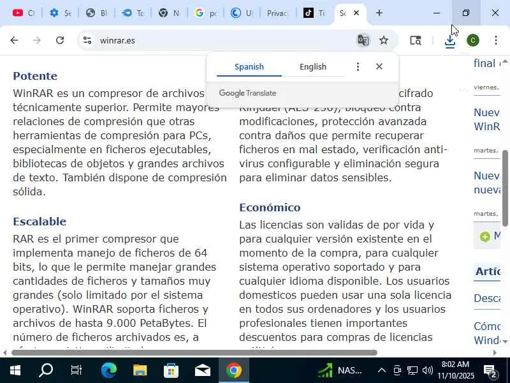Open the 'Cómo Wind' sidebar article link

[x=486, y=333]
